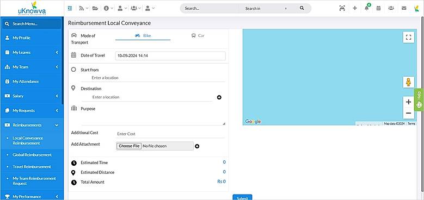
Task: Click the Start from location field
Action: coord(153,78)
